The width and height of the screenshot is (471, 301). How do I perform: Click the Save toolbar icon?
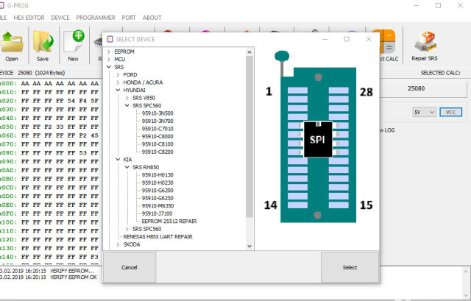(x=43, y=41)
